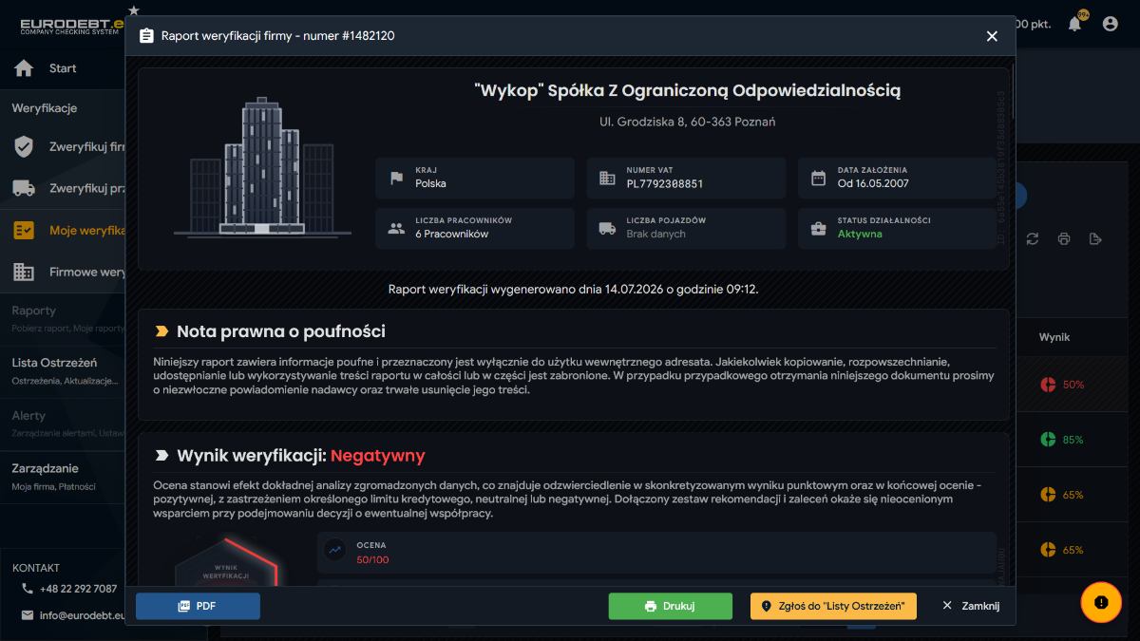Image resolution: width=1140 pixels, height=641 pixels.
Task: Open Zarządzanie section in sidebar
Action: 63,477
